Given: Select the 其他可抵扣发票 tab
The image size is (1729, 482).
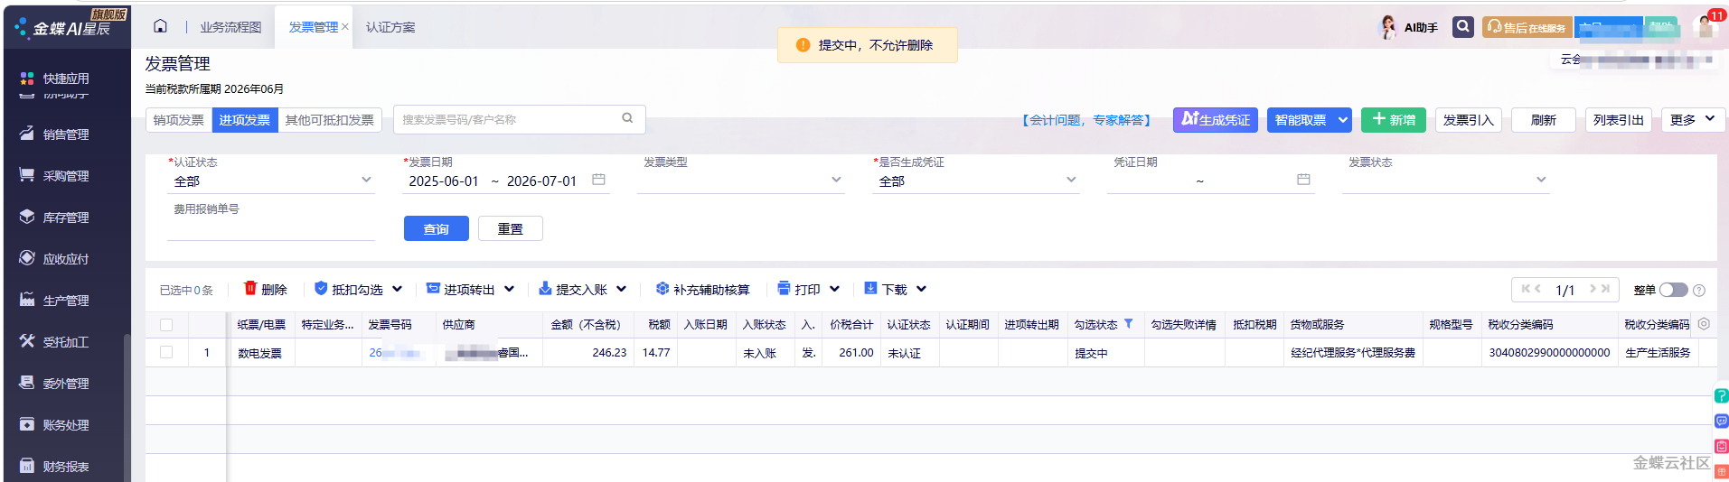Looking at the screenshot, I should pyautogui.click(x=330, y=119).
